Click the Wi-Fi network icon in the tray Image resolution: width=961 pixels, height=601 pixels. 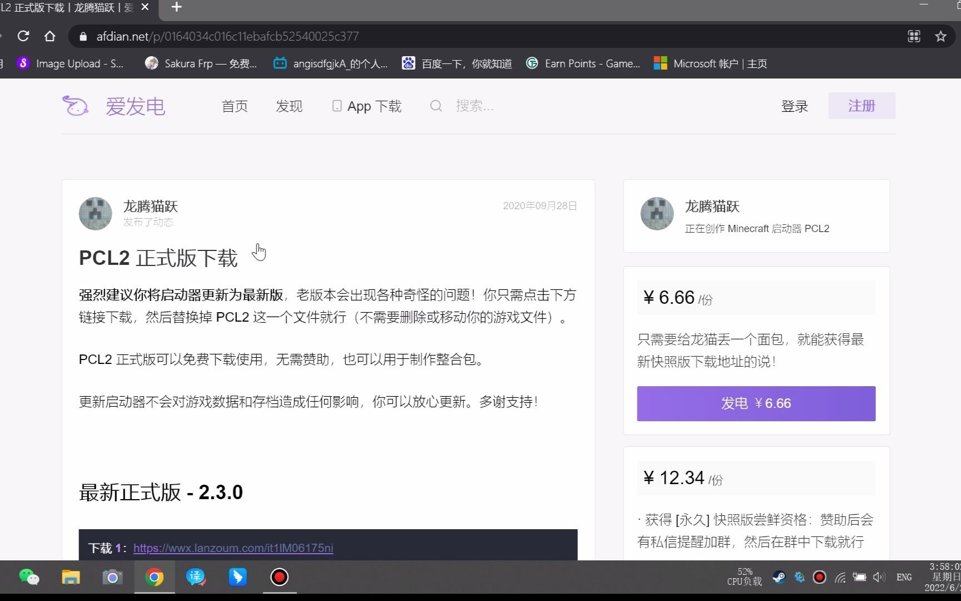(x=840, y=578)
